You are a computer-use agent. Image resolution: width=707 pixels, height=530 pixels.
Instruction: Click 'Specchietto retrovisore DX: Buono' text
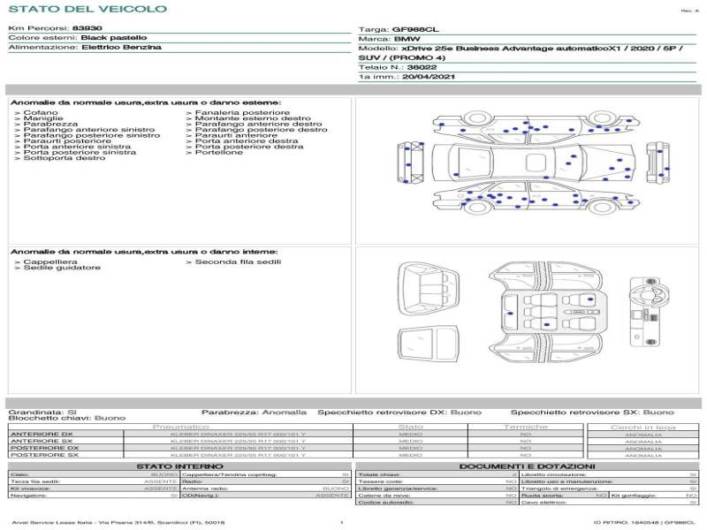pyautogui.click(x=399, y=412)
